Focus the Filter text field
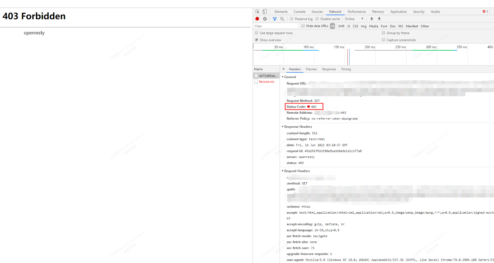The image size is (494, 263). click(x=276, y=26)
